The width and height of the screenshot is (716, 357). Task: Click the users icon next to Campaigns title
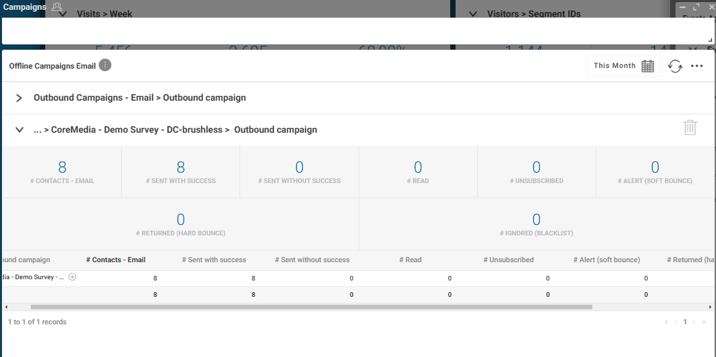pyautogui.click(x=57, y=7)
